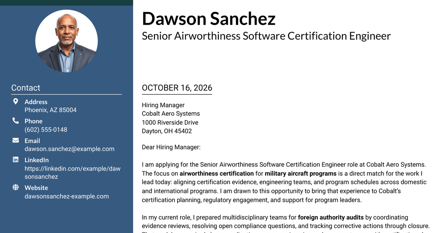Click the recipient line Hiring Manager
The width and height of the screenshot is (443, 233).
point(163,105)
